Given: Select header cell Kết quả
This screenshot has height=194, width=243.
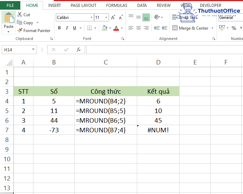Looking at the screenshot, I should (x=158, y=91).
